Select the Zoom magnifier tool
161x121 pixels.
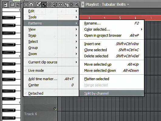coord(77,5)
